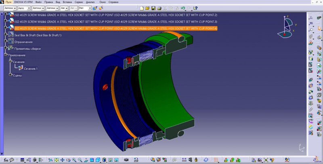Expand the CUP POINT.3 screw node

[x=6, y=21]
